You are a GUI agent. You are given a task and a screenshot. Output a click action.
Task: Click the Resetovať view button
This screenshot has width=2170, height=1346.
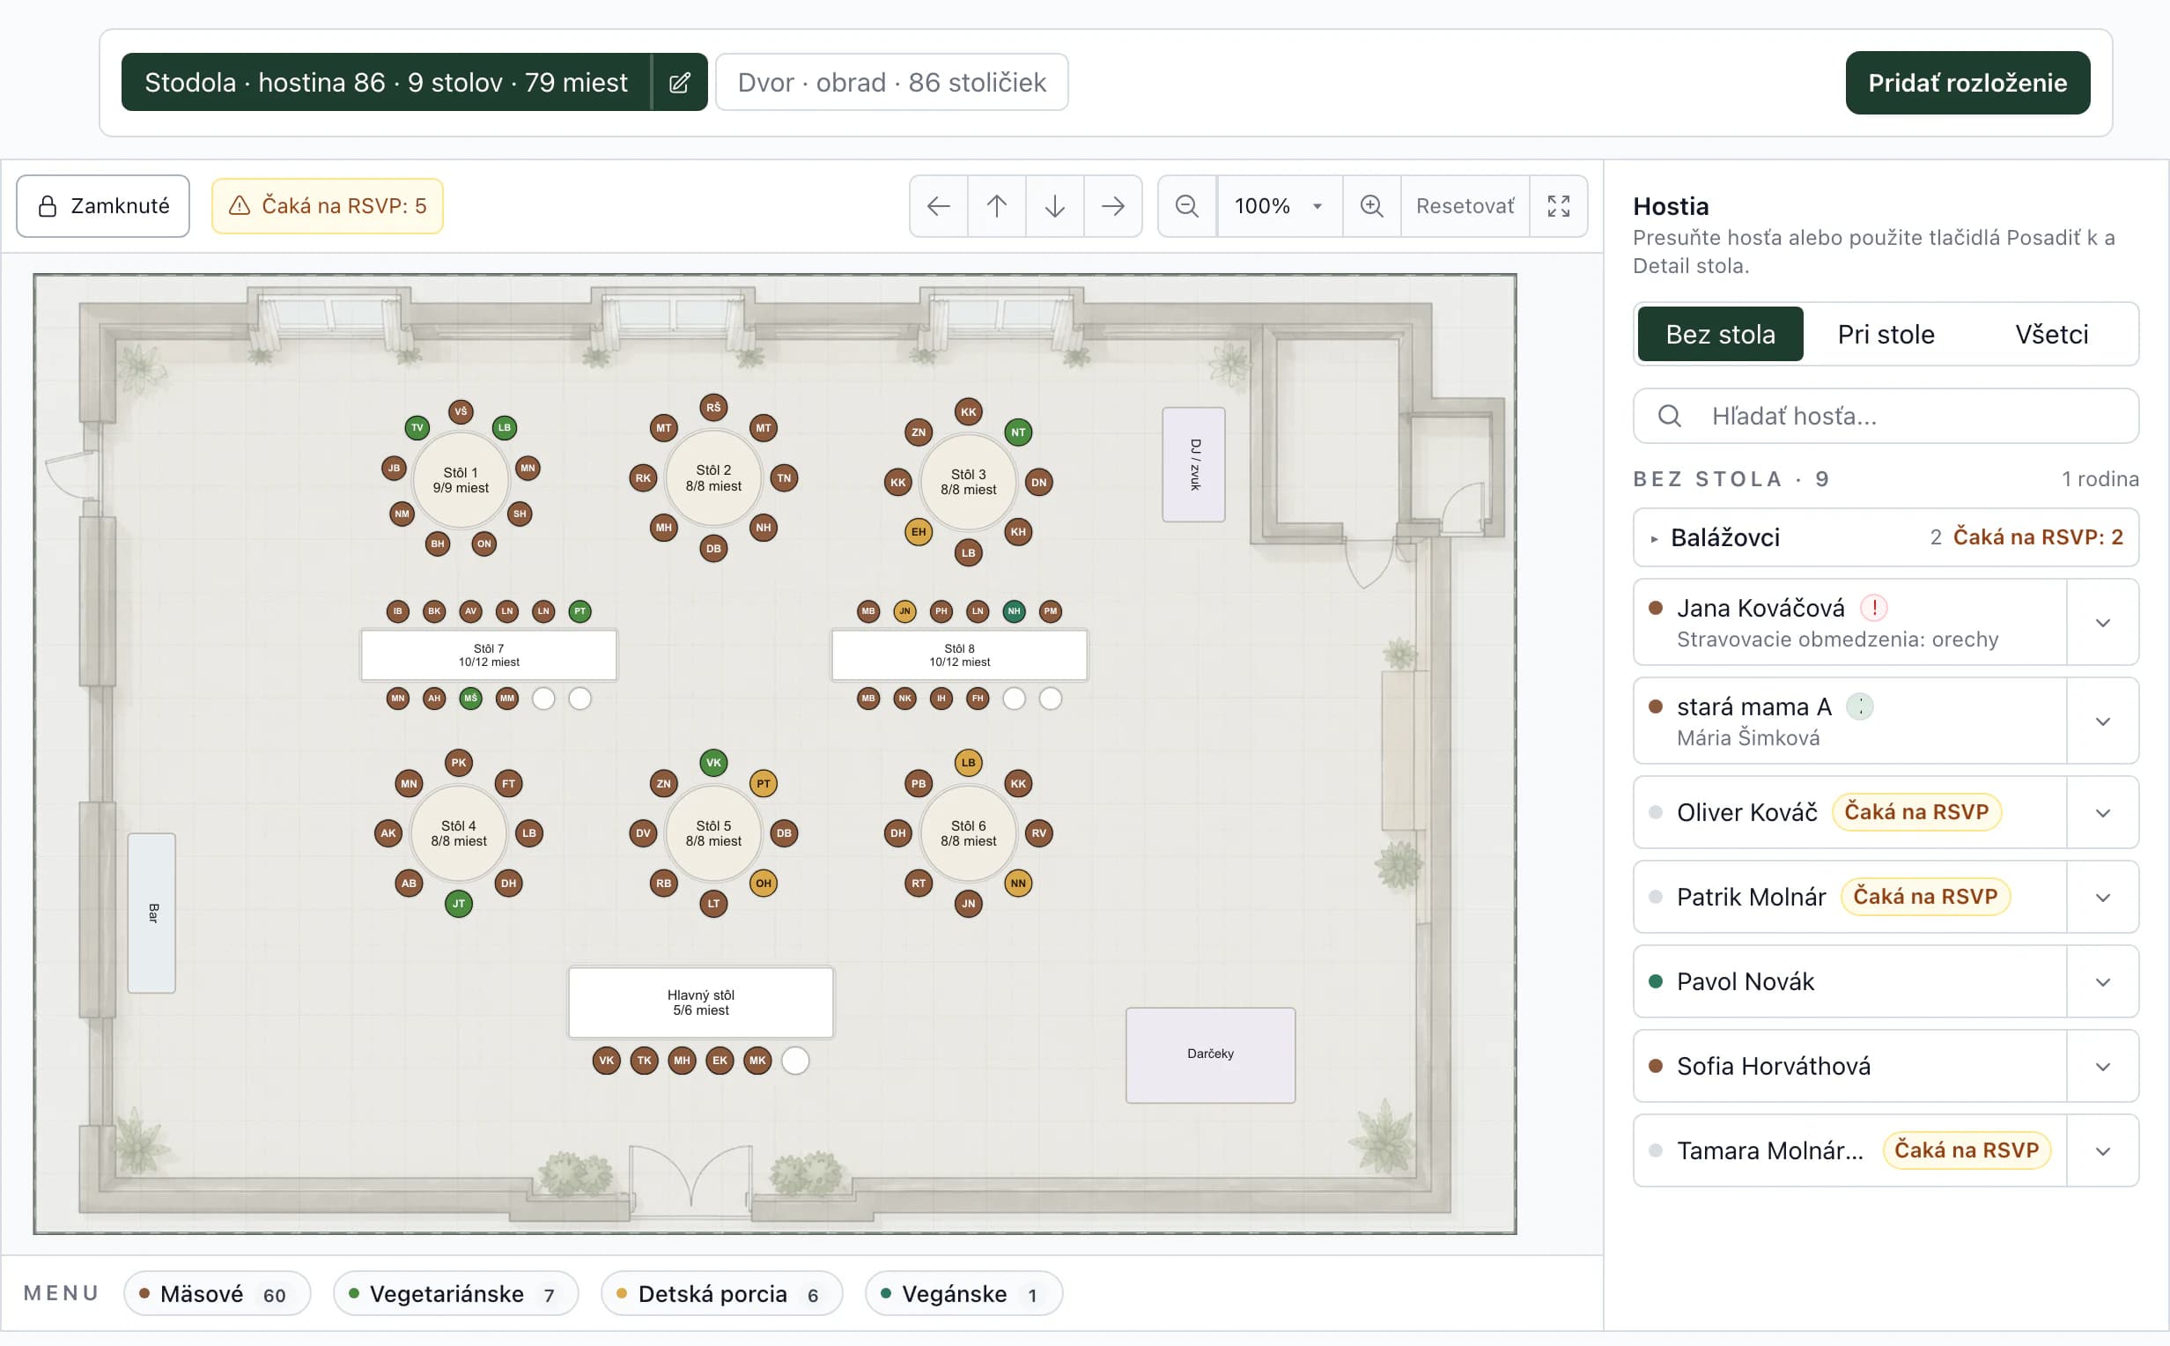click(x=1465, y=205)
